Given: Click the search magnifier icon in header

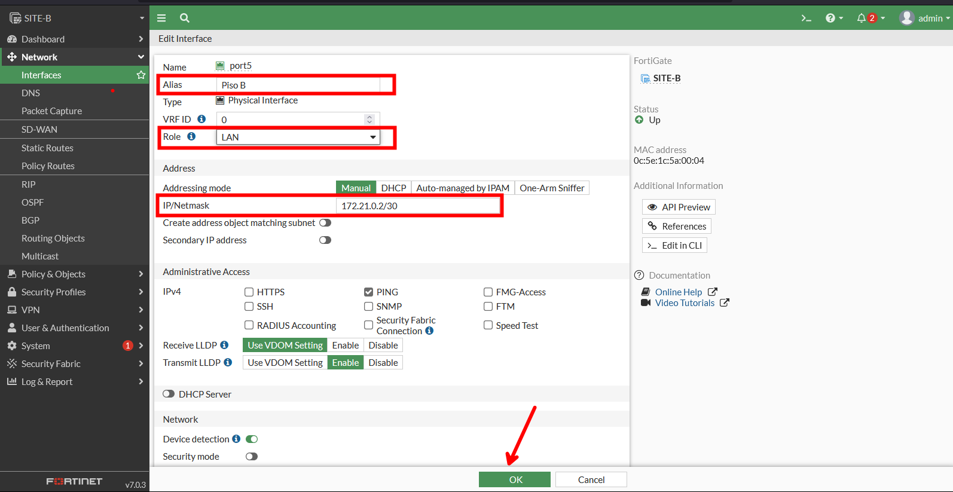Looking at the screenshot, I should pos(185,18).
